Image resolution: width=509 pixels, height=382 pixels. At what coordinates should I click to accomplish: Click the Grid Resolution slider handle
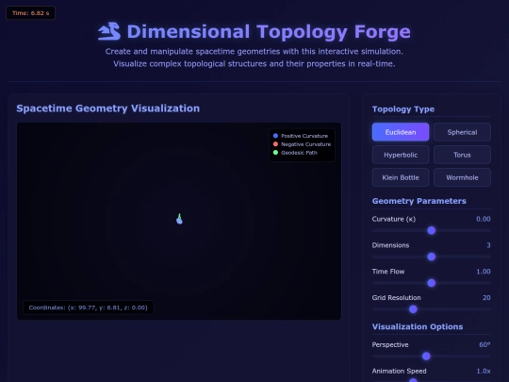point(413,309)
